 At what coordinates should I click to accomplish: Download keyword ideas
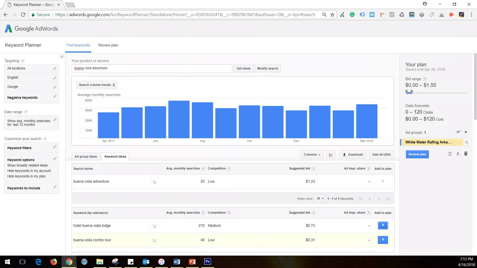click(x=352, y=155)
